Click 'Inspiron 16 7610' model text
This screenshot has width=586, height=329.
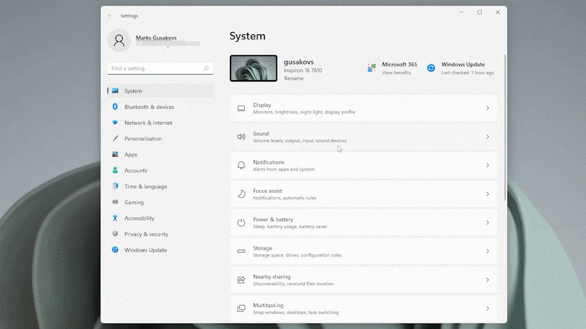point(303,70)
